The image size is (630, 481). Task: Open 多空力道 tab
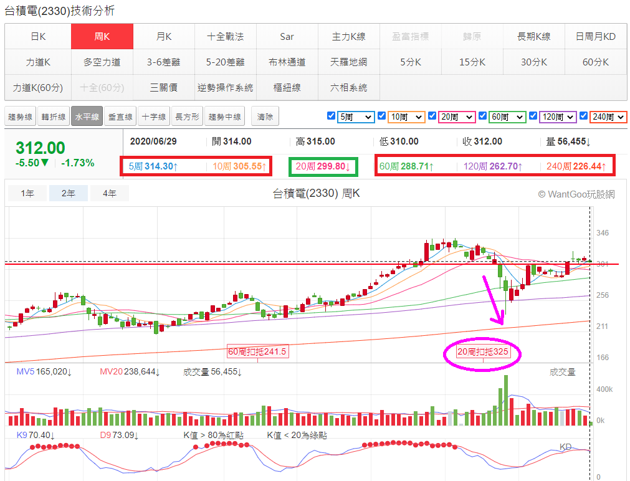102,62
